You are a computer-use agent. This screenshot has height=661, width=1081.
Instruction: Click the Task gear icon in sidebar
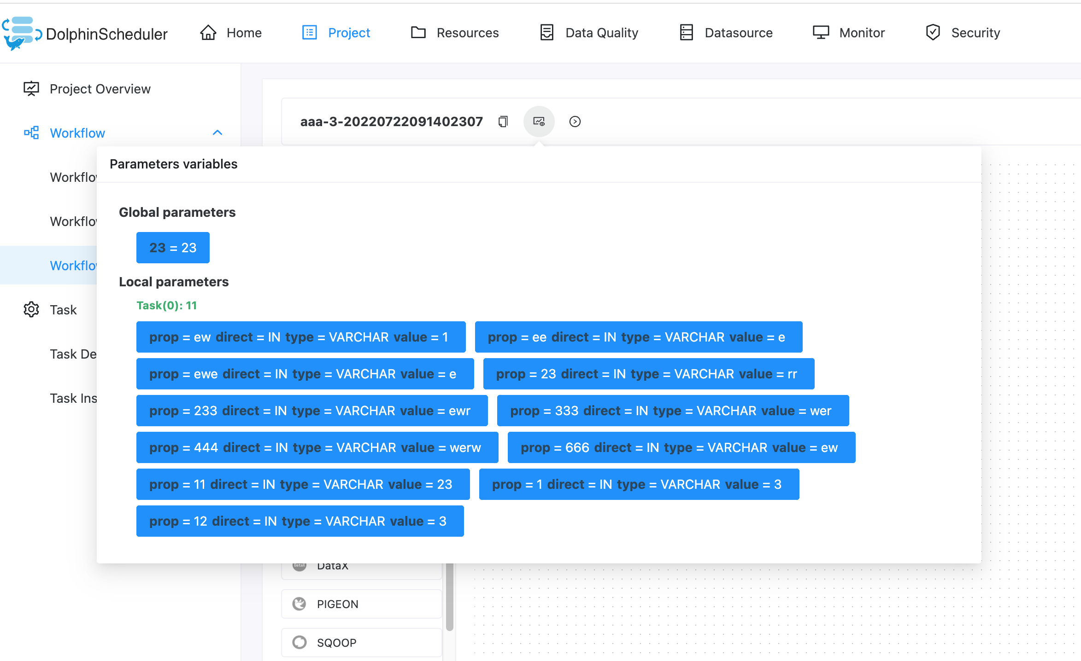pyautogui.click(x=31, y=310)
